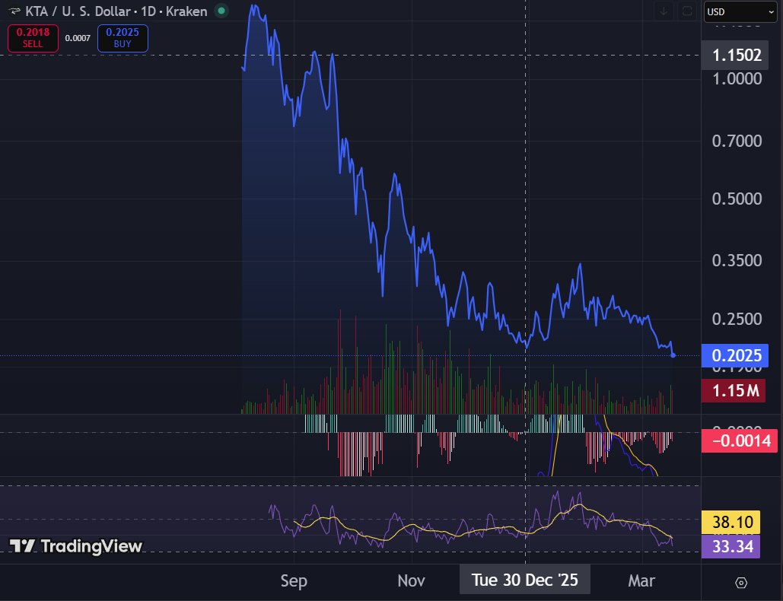The height and width of the screenshot is (601, 783).
Task: Click the blue 0.2025 BUY button
Action: [x=123, y=39]
